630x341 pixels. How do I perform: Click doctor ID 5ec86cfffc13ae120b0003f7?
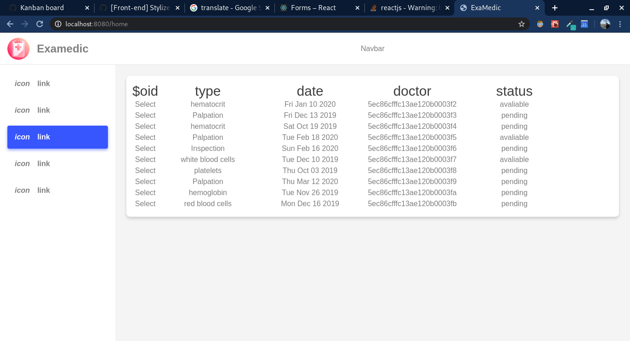[412, 160]
